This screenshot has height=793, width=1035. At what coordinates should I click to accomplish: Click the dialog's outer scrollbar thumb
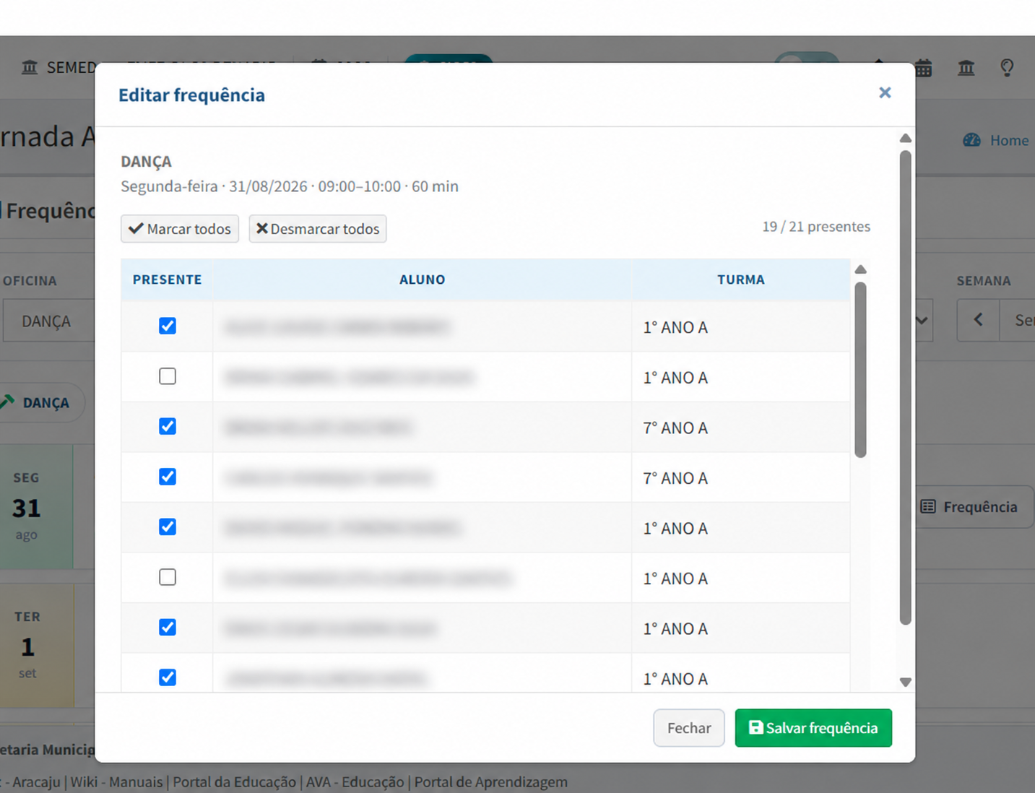(x=905, y=387)
